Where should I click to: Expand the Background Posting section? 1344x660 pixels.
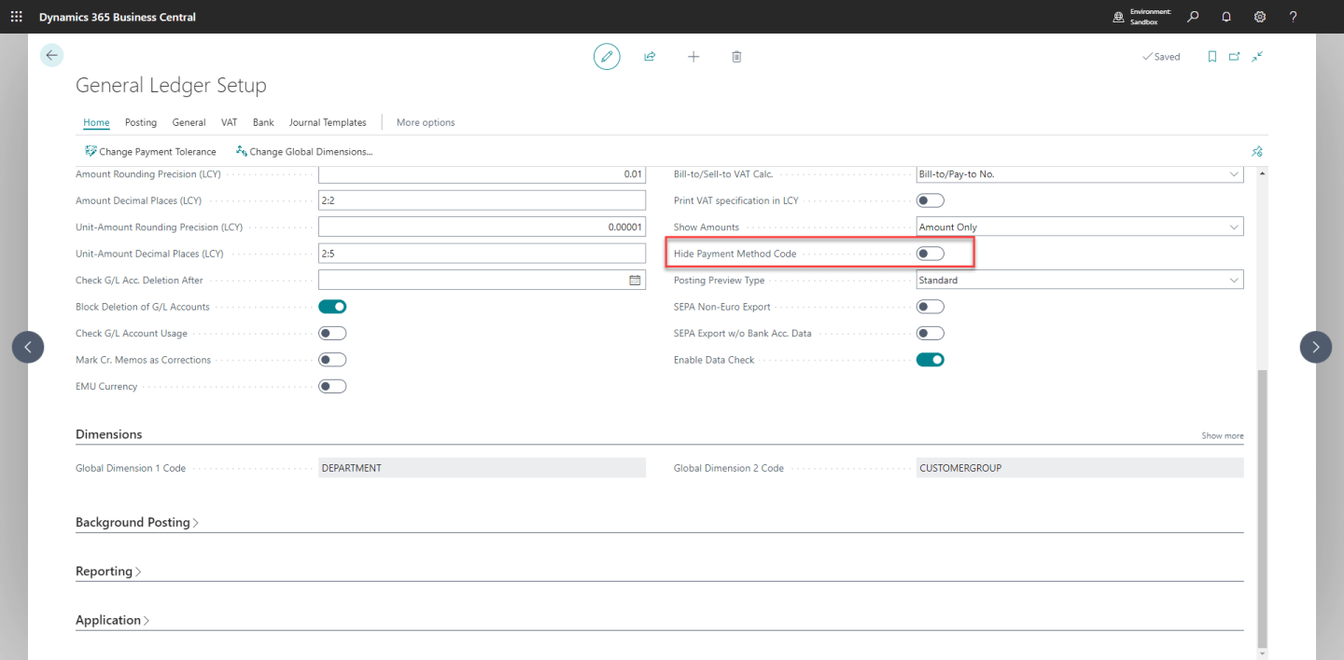pyautogui.click(x=136, y=522)
